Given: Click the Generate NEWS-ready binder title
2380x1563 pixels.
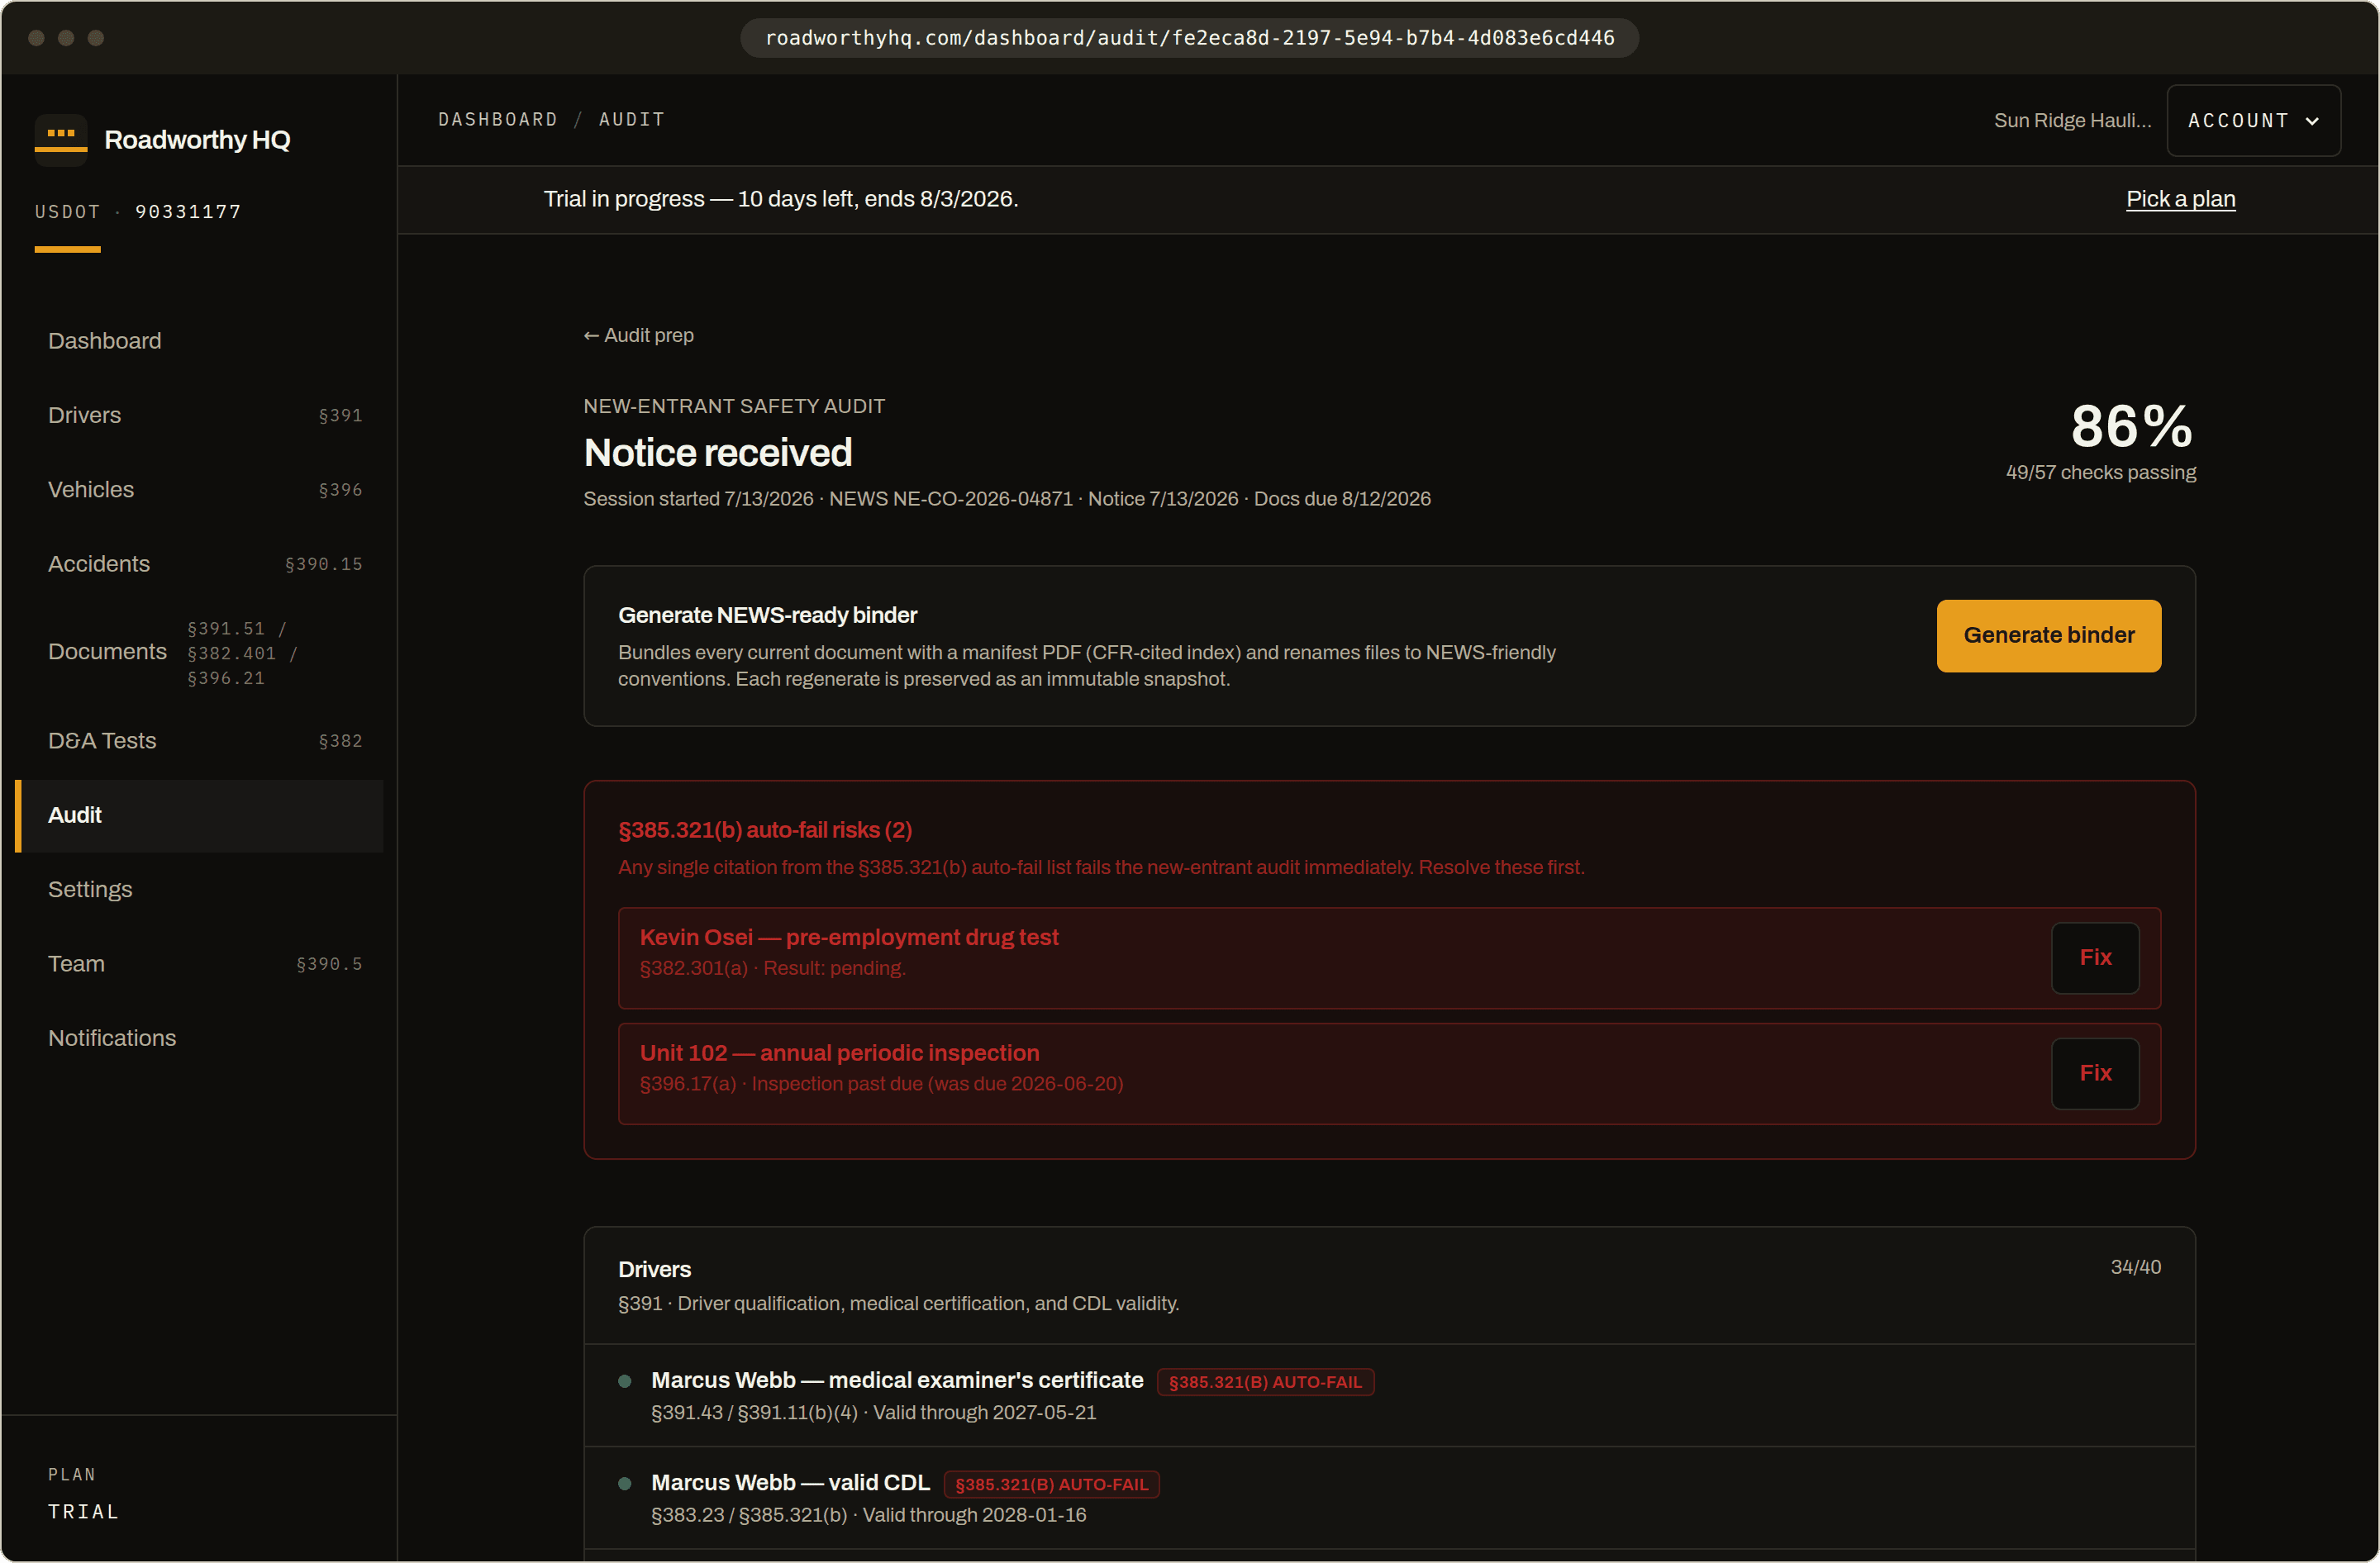Looking at the screenshot, I should (x=767, y=615).
